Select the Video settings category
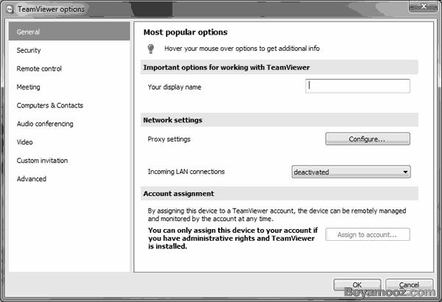This screenshot has width=442, height=302. tap(25, 142)
